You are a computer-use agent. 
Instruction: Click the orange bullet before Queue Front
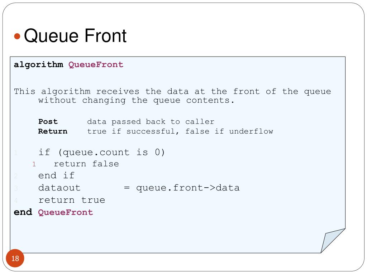pos(17,36)
